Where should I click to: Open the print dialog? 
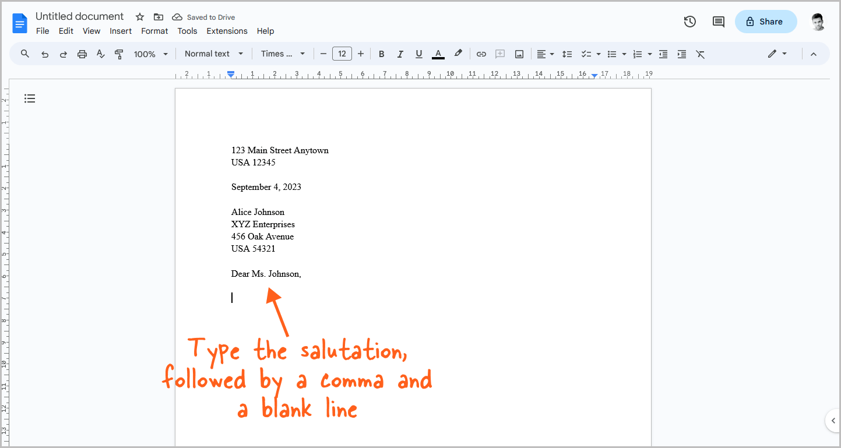[82, 54]
